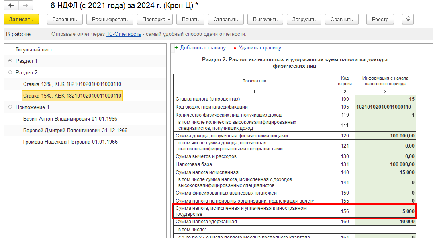The width and height of the screenshot is (433, 238).
Task: Click the 0,00 value in row 121
Action: coord(385,146)
